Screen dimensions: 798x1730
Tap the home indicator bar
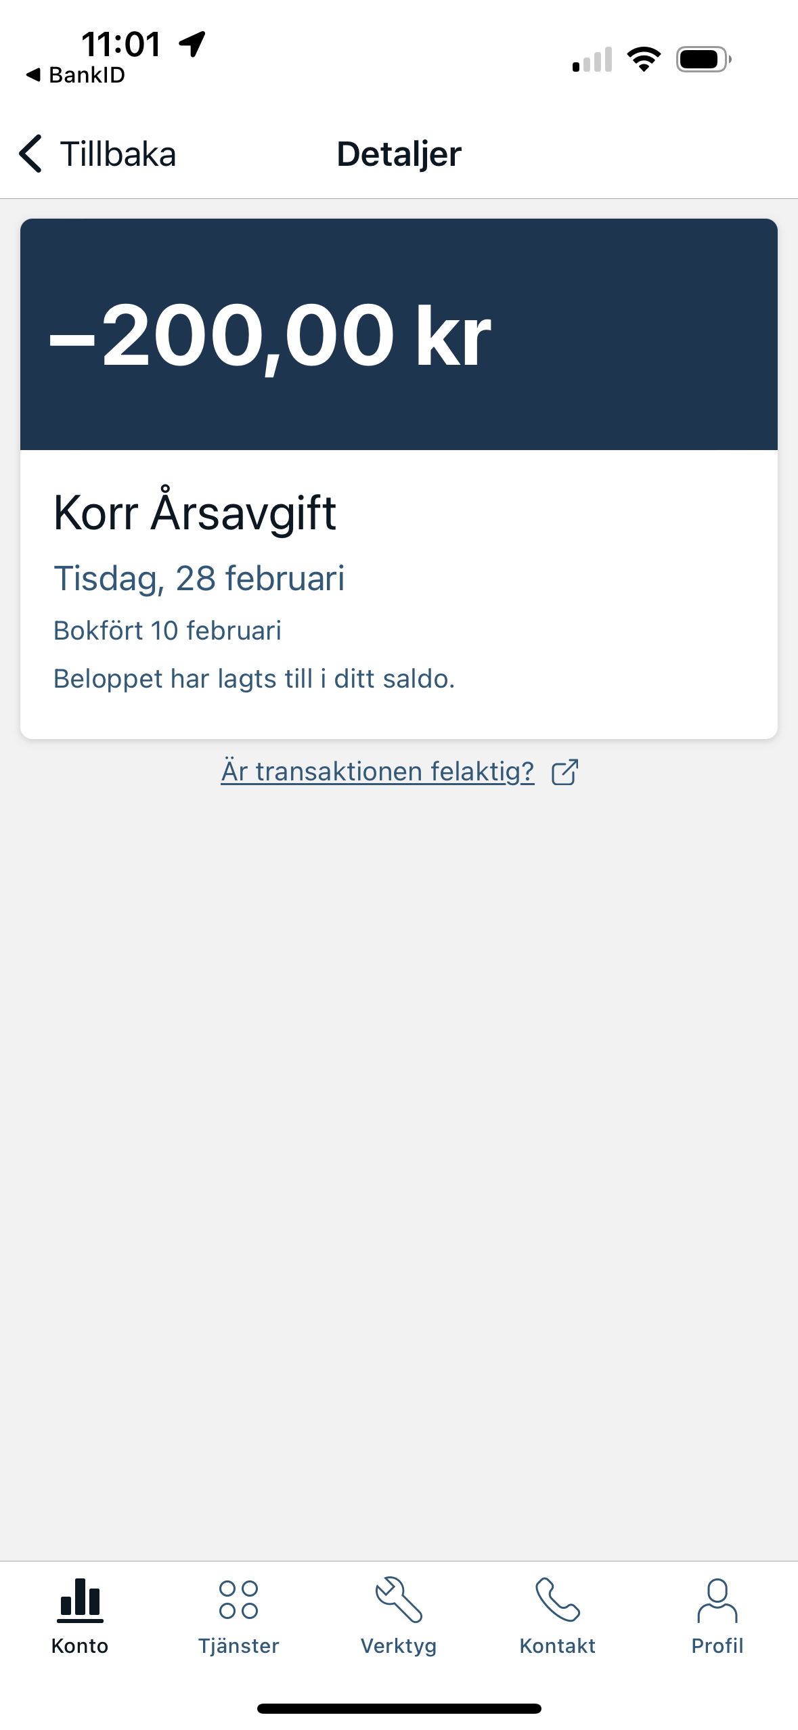[399, 1708]
